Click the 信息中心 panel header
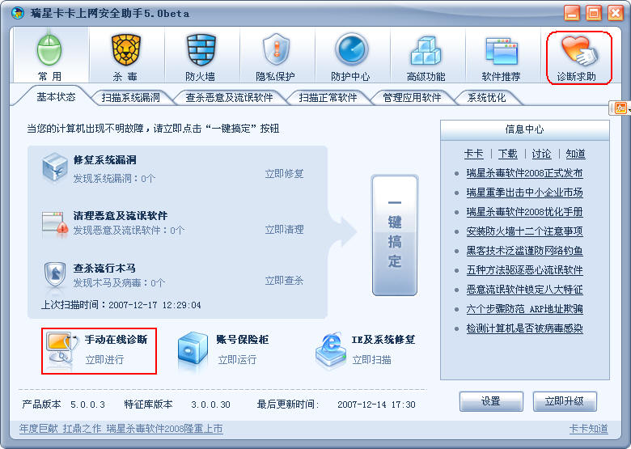The height and width of the screenshot is (449, 631). (524, 129)
